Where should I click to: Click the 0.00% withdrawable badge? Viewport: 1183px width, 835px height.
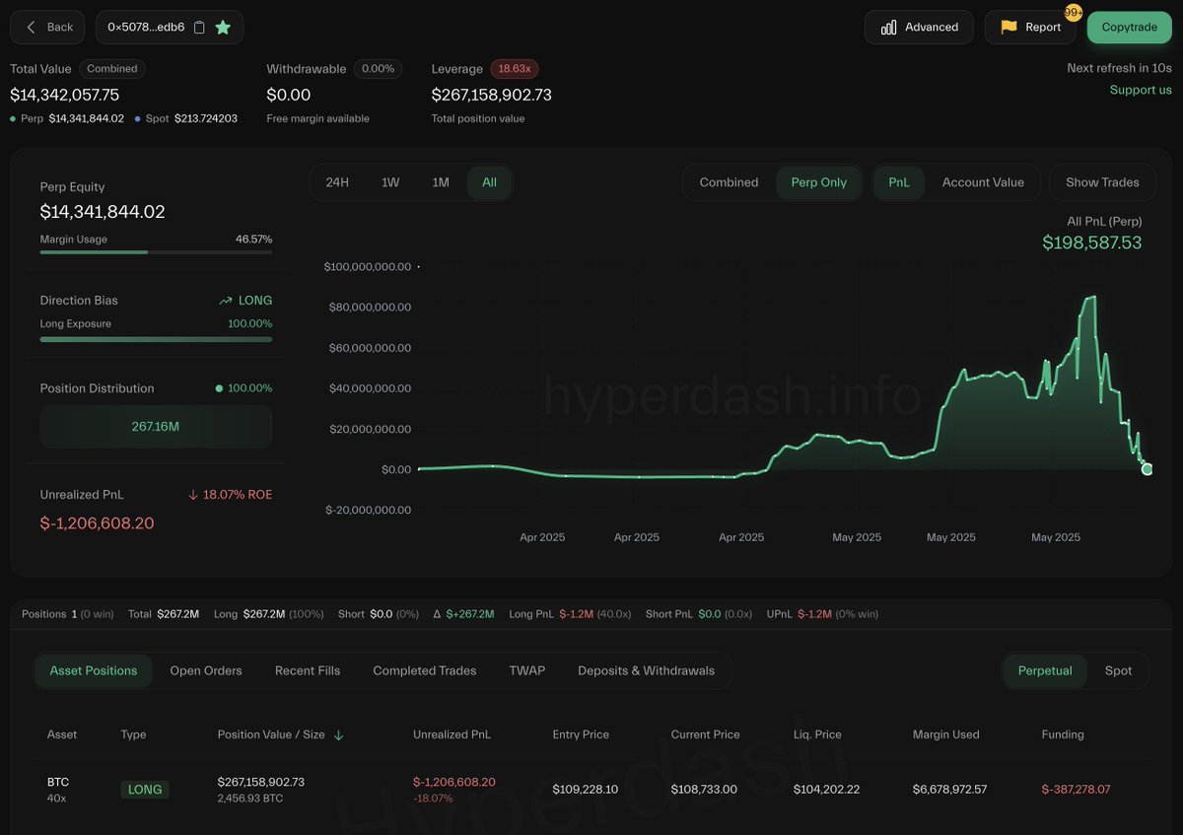[x=378, y=69]
